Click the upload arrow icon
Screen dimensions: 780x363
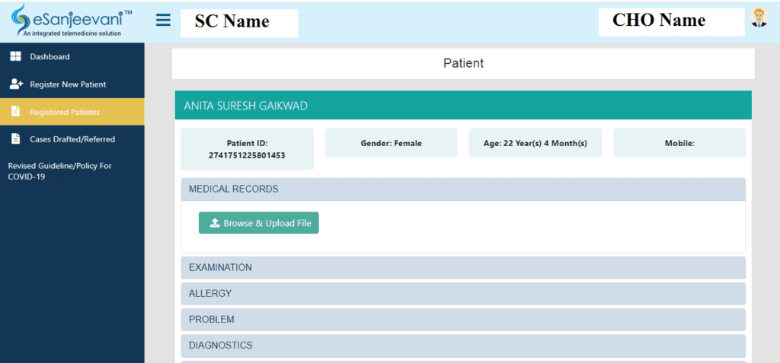pos(215,223)
